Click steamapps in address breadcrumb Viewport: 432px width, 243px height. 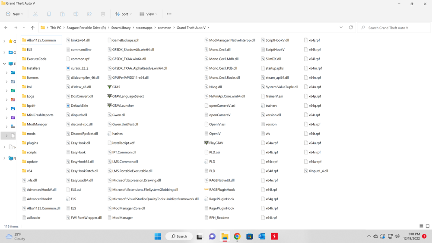coord(144,28)
